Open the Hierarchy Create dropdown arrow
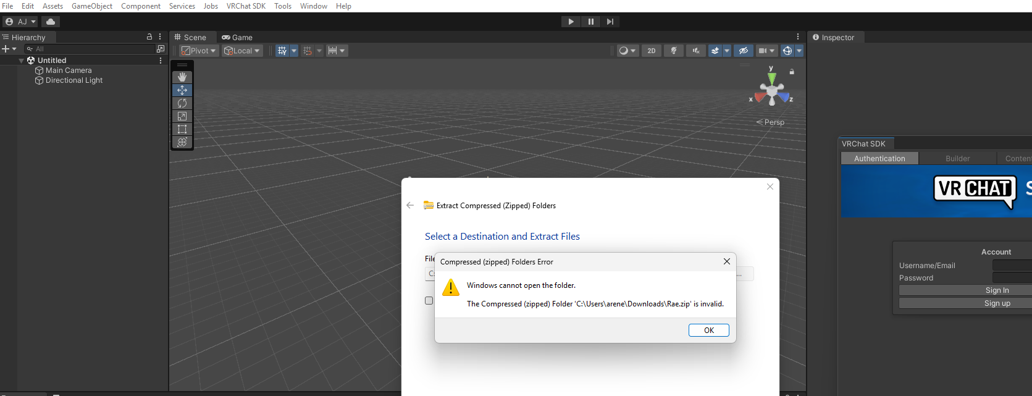Screen dimensions: 1032x396 tap(14, 49)
